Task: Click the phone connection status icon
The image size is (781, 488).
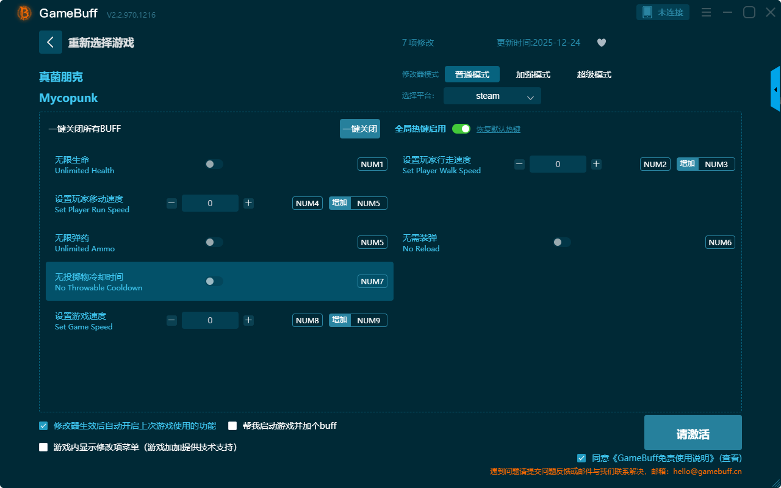Action: 647,12
